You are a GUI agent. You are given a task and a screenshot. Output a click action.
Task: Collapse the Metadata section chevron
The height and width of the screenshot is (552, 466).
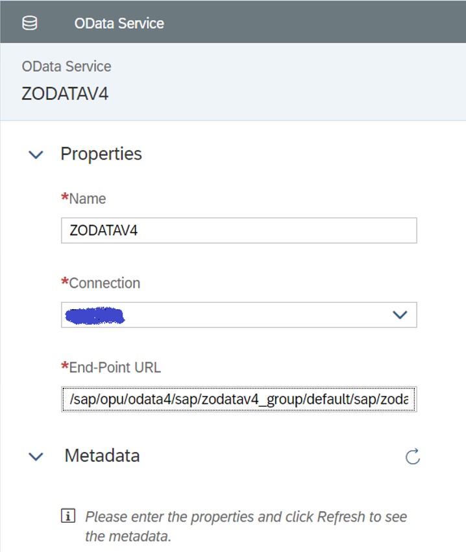click(36, 457)
